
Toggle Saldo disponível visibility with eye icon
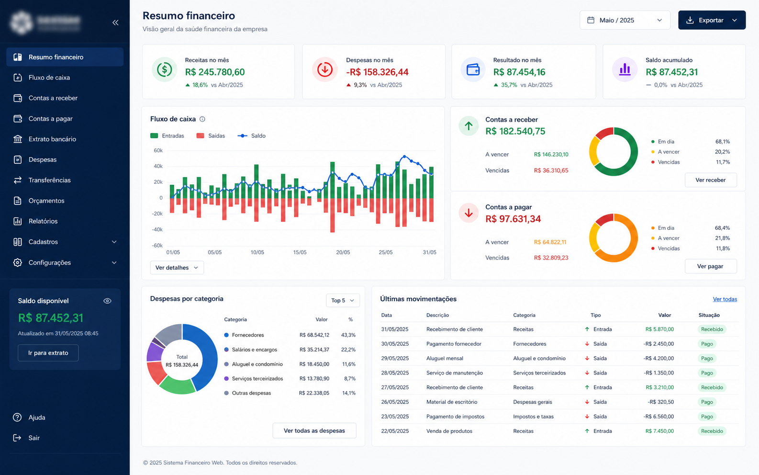point(107,301)
